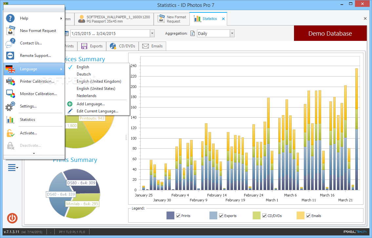Click the DS40 - 6x4: 339 pie label
The height and width of the screenshot is (238, 372).
tap(61, 194)
